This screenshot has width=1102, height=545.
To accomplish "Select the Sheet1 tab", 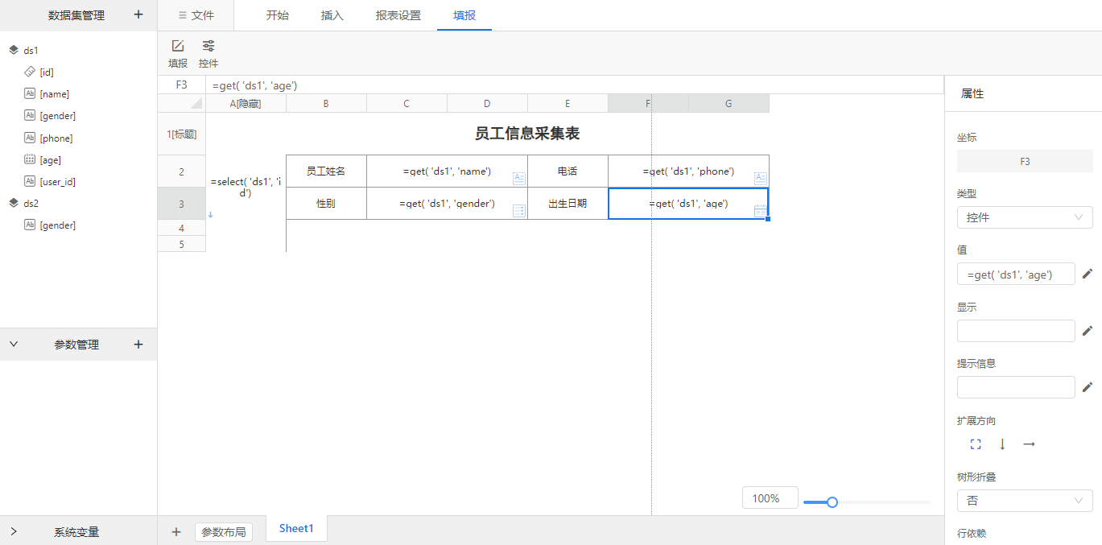I will 296,529.
